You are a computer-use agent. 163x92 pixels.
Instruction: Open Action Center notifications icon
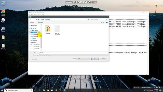click(160, 90)
